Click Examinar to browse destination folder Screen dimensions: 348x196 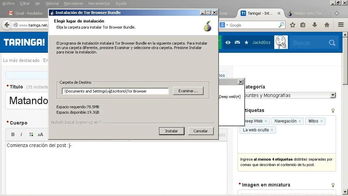188,91
